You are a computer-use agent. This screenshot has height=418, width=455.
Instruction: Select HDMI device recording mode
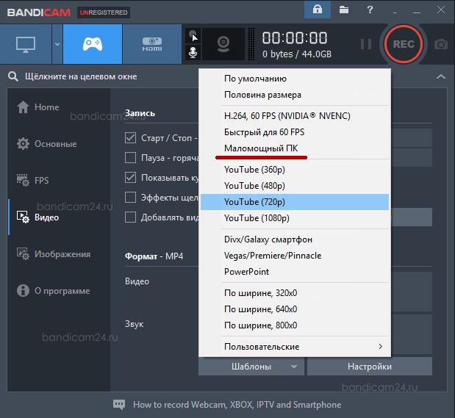pyautogui.click(x=152, y=44)
